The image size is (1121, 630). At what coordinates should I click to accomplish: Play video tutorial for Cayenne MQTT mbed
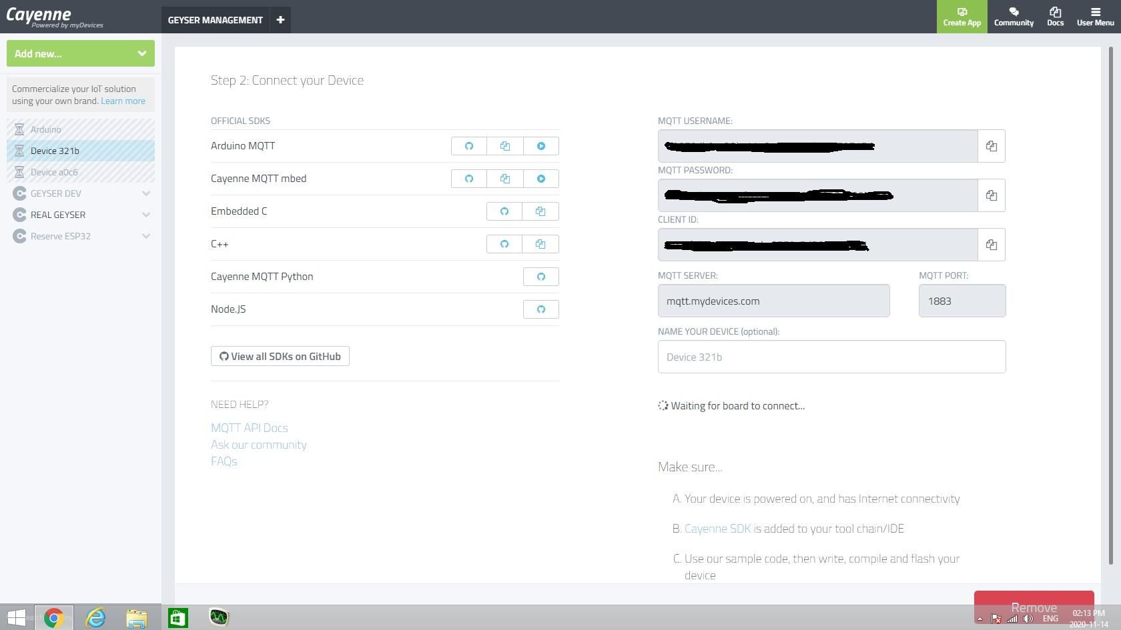point(541,179)
